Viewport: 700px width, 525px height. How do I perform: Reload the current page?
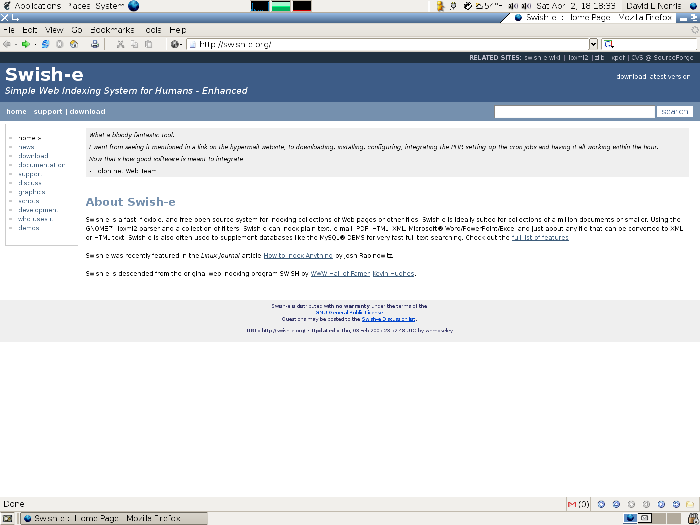(x=45, y=44)
